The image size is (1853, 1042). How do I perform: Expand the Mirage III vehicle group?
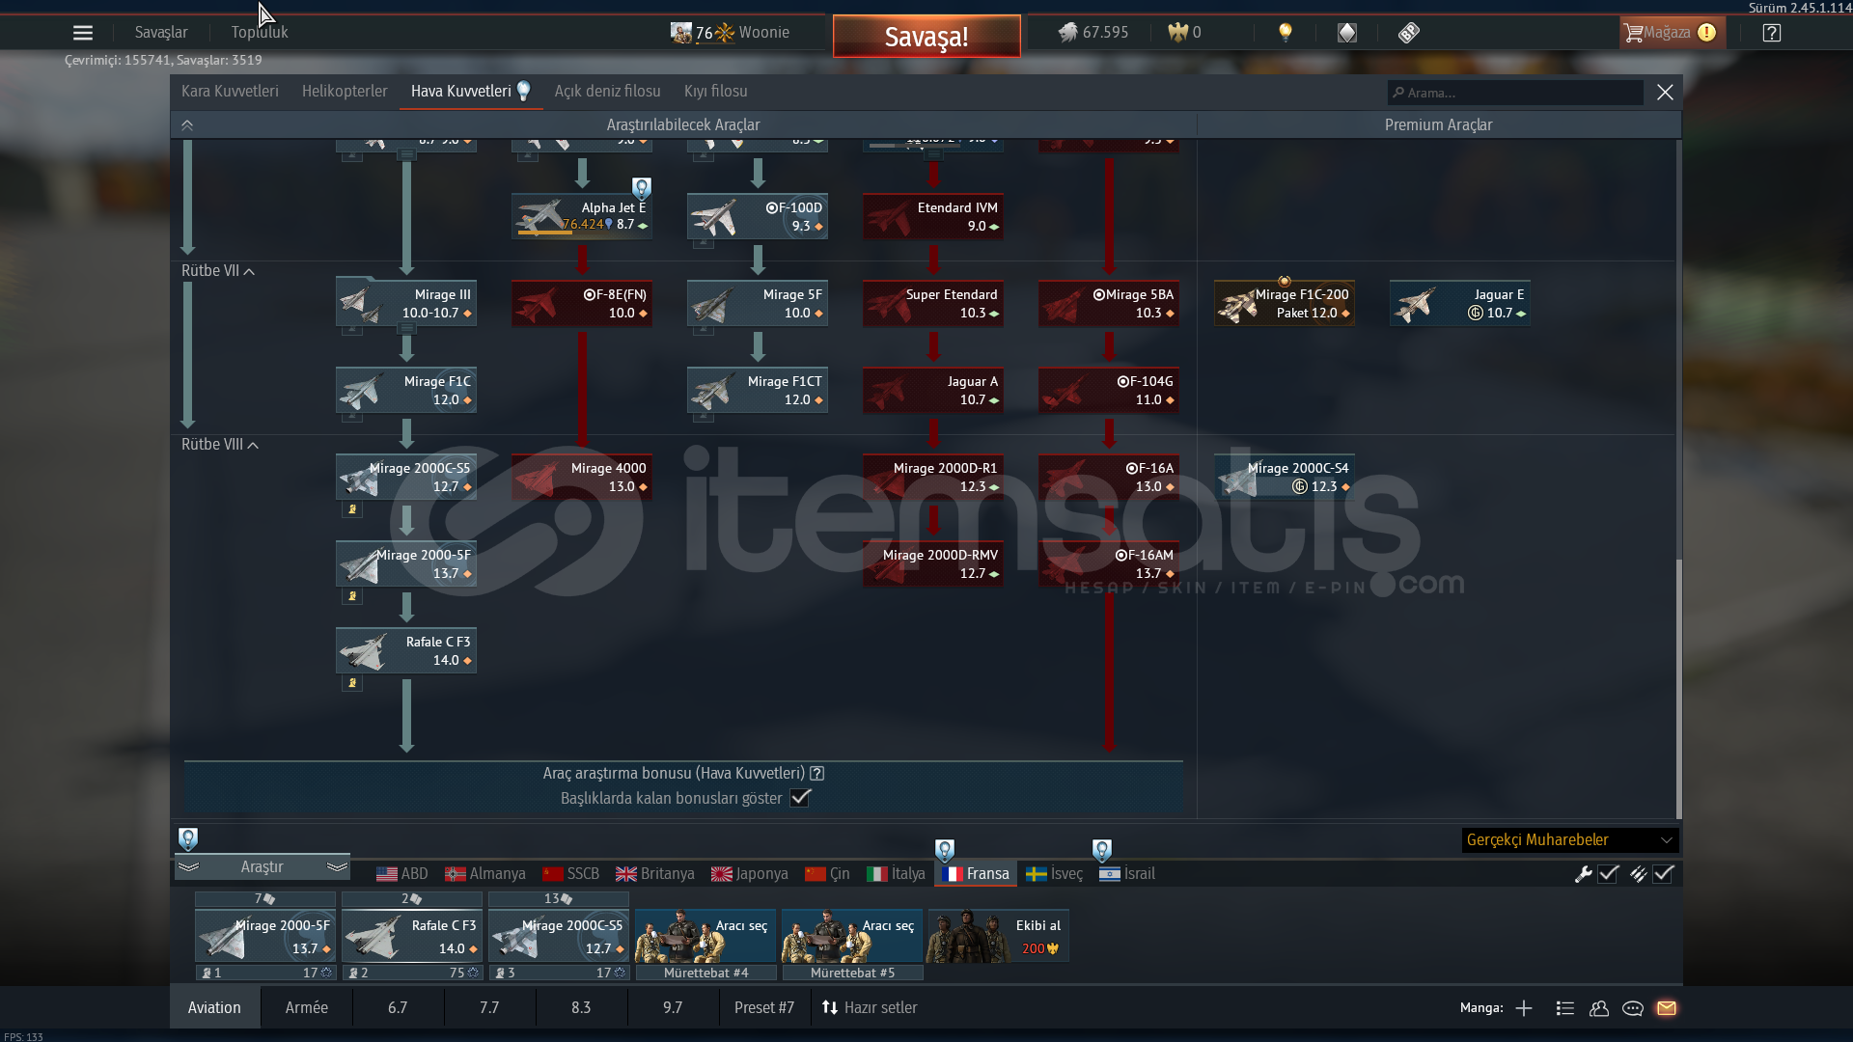click(x=406, y=329)
